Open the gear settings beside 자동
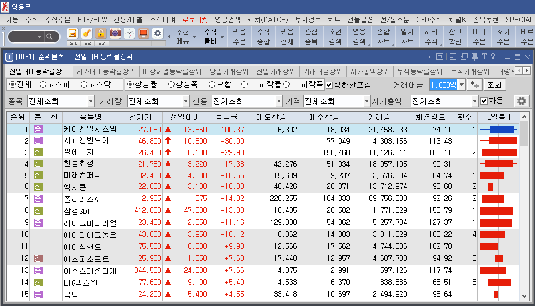Image resolution: width=535 pixels, height=306 pixels. (521, 101)
